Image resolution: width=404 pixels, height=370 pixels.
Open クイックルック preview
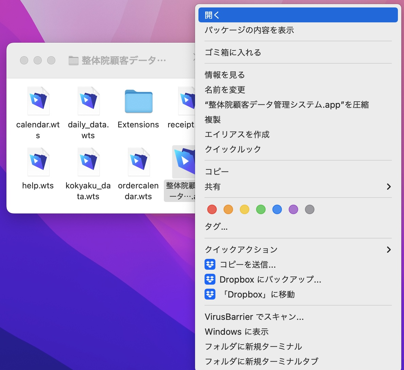[232, 149]
